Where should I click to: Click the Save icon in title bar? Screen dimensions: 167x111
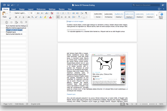[8, 5]
